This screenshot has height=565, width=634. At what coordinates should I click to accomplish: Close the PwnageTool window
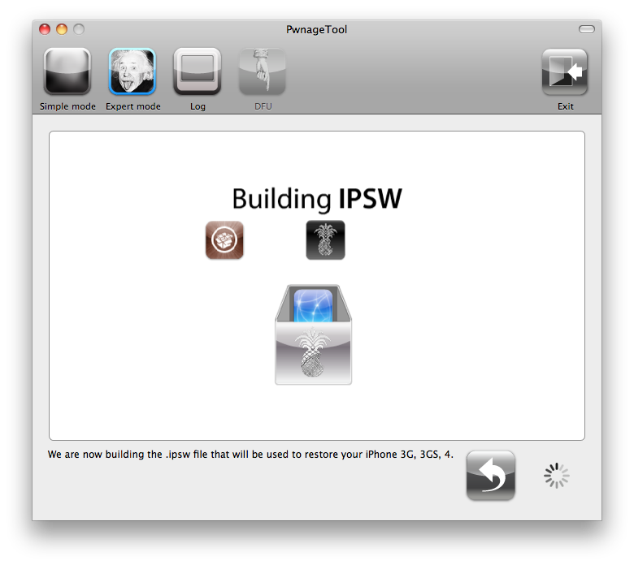pyautogui.click(x=45, y=29)
